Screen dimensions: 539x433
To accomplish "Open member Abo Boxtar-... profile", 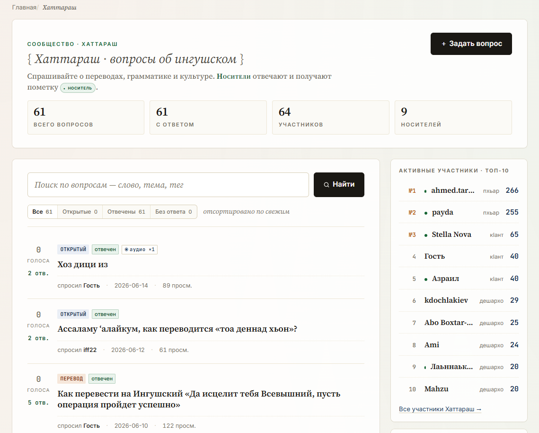I will [x=449, y=323].
